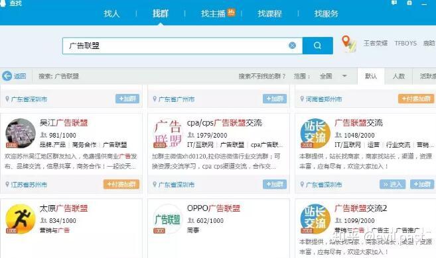Click the feedback icon in title bar

click(394, 3)
